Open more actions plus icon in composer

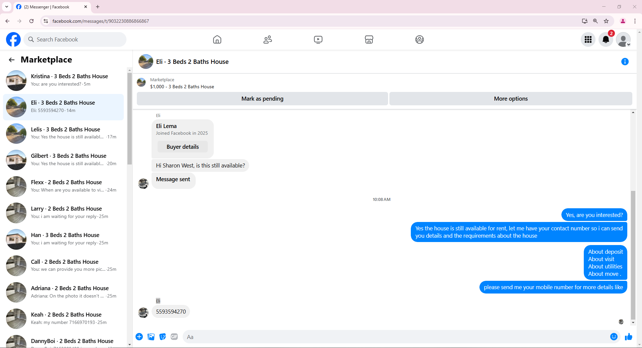click(139, 337)
